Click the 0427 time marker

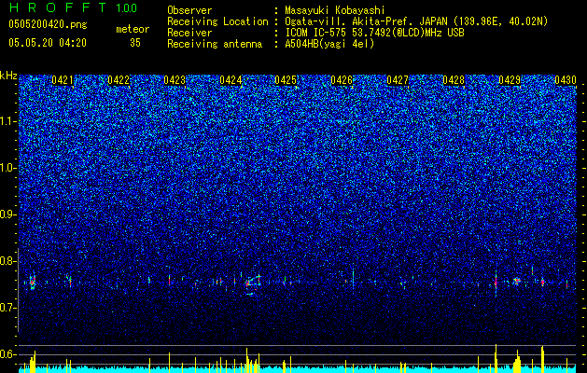click(x=398, y=80)
